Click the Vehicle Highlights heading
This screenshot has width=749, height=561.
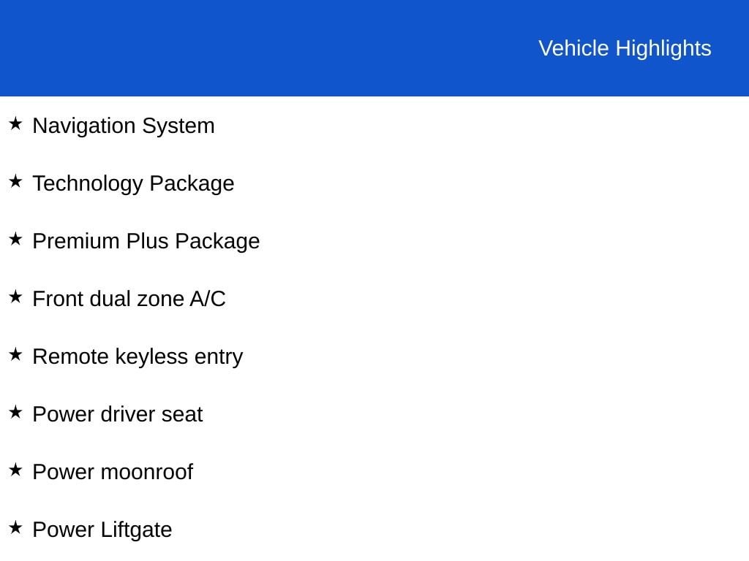point(625,49)
